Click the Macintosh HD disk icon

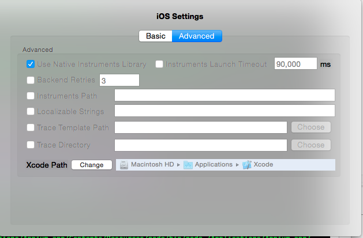[x=124, y=165]
